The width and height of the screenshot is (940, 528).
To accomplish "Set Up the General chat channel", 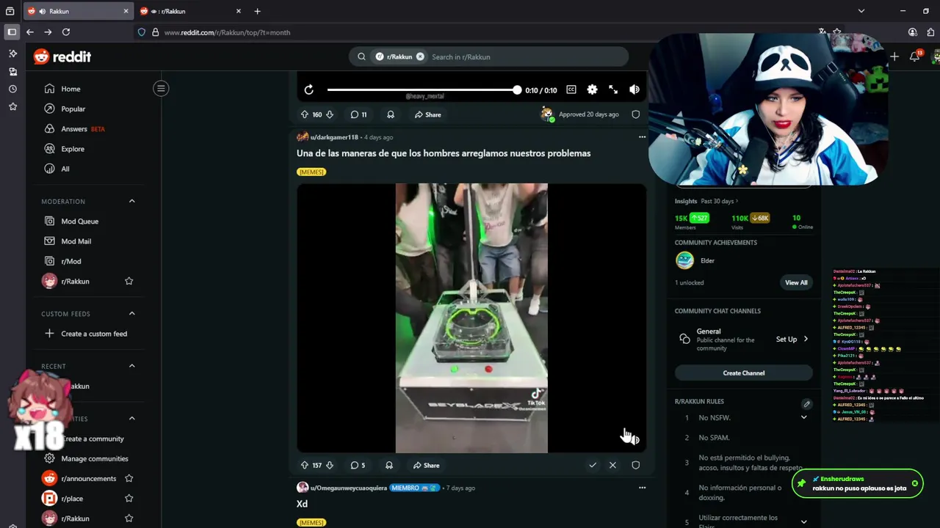I will click(x=792, y=339).
